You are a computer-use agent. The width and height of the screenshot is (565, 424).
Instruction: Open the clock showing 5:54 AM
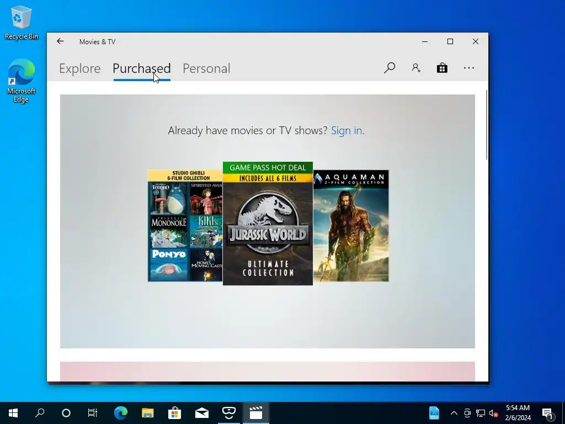pos(518,413)
